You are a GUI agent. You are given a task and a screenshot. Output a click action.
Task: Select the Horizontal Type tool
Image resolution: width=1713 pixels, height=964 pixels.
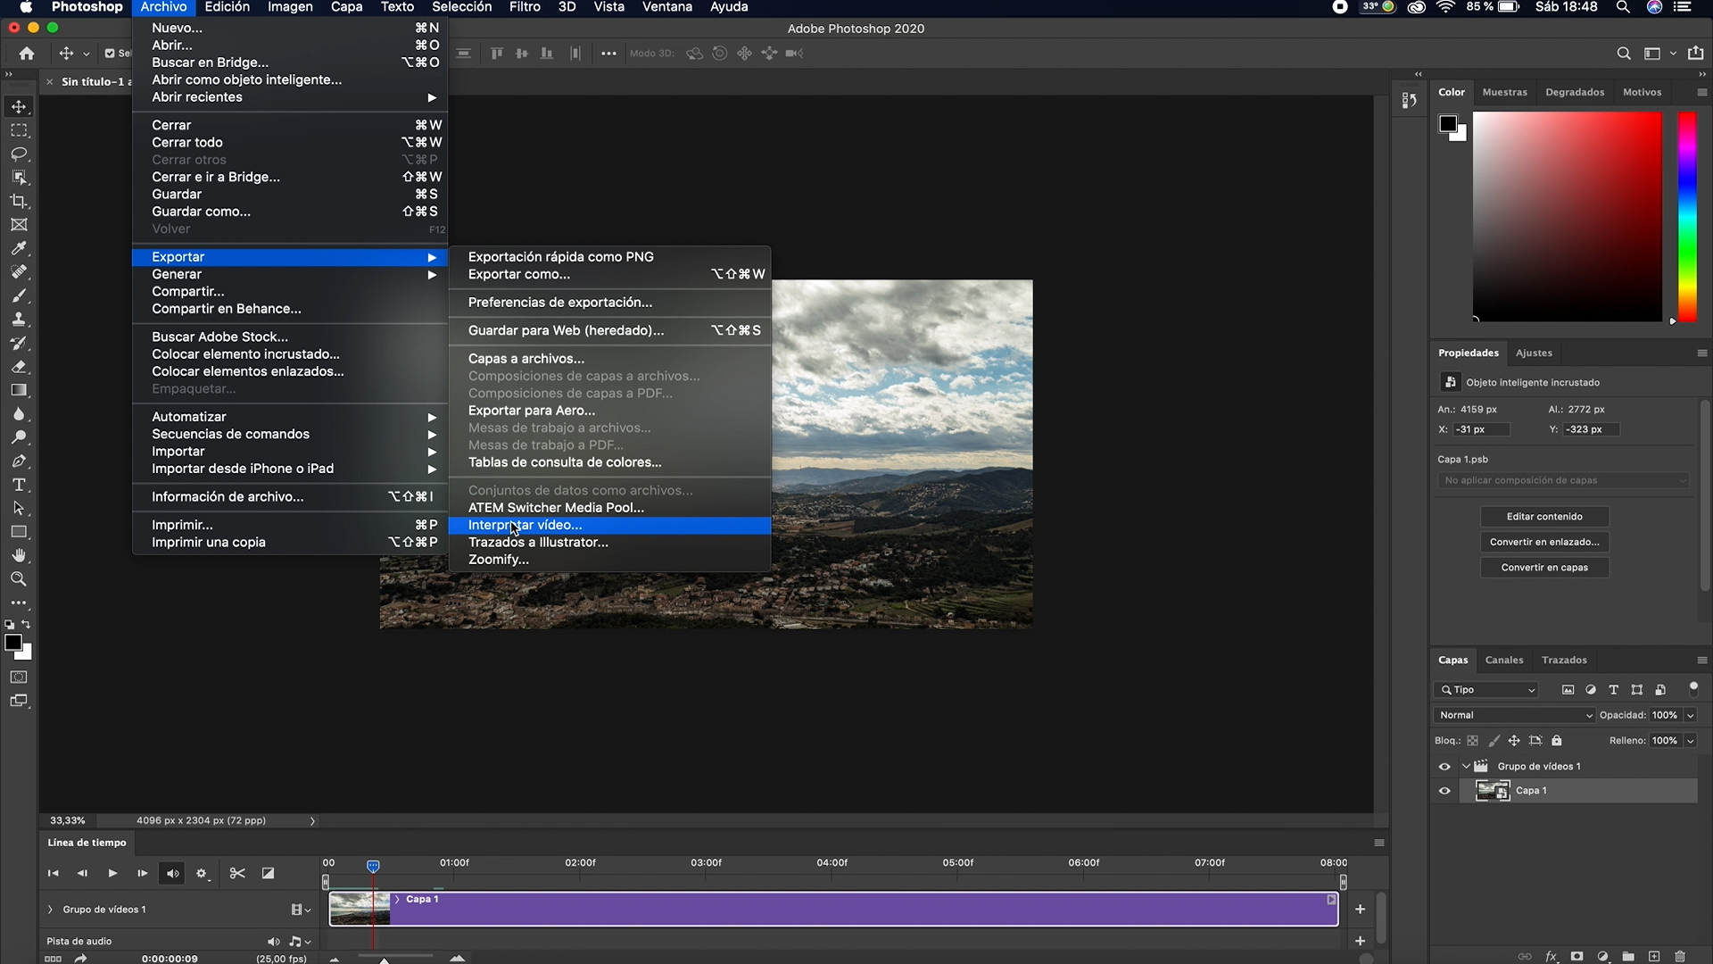[19, 484]
